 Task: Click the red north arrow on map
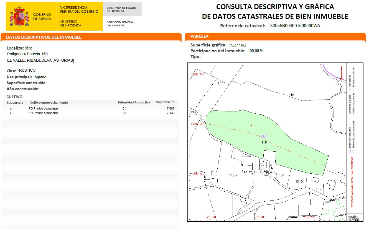341,73
